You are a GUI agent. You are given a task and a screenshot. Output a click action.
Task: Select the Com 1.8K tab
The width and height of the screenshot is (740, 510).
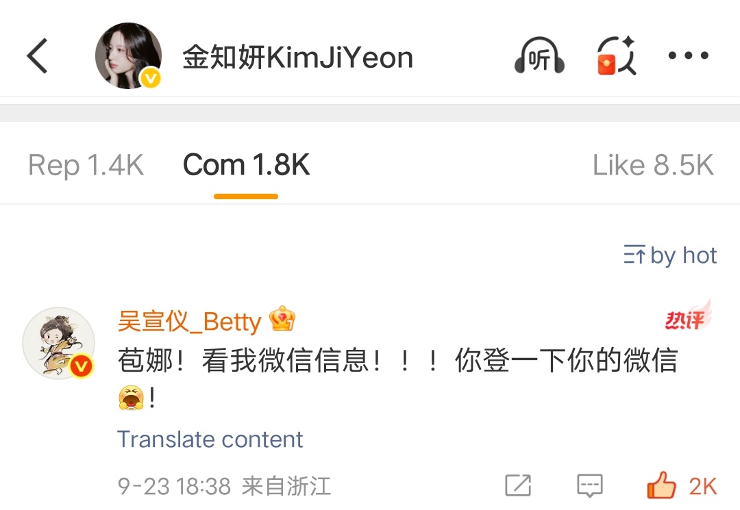click(246, 166)
